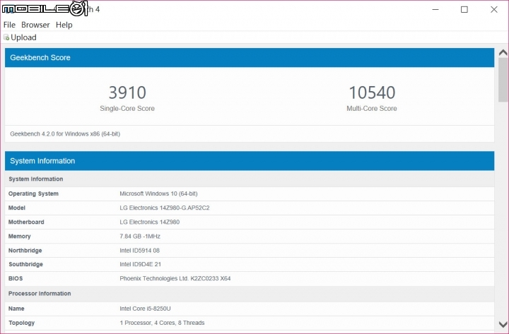Select the Intel Core i5-8250U value

(145, 309)
